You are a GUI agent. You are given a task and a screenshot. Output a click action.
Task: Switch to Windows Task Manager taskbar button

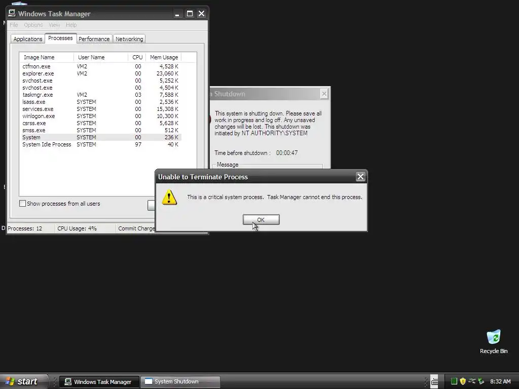[99, 382]
